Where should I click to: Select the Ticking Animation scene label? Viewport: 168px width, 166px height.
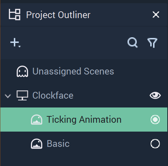(84, 120)
